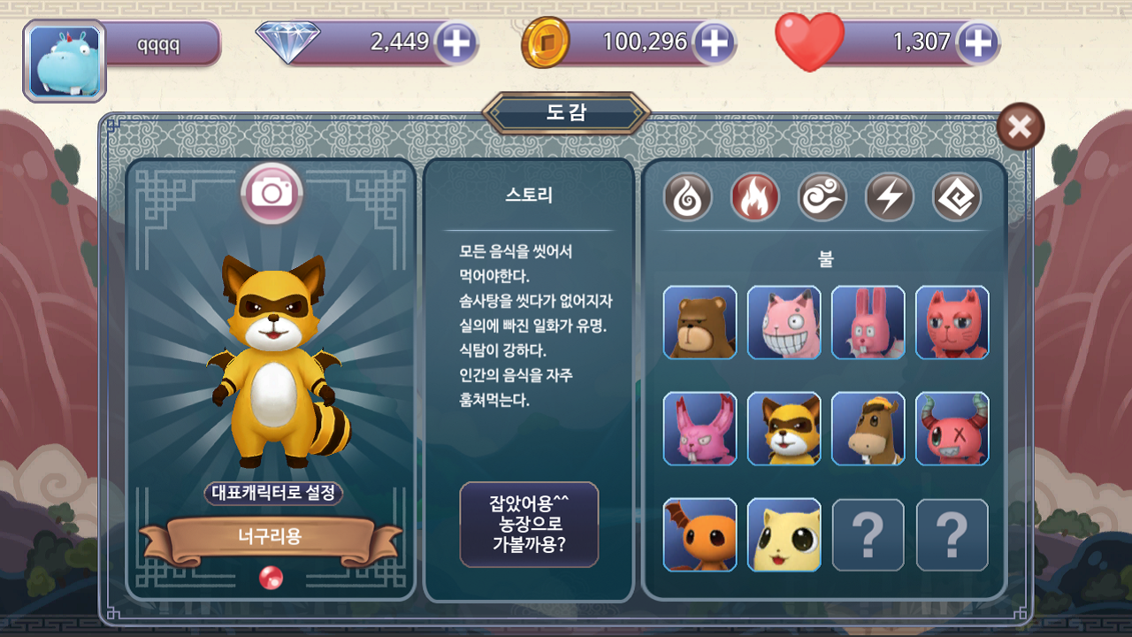Select the lightning element filter icon
Viewport: 1132px width, 637px height.
tap(889, 197)
